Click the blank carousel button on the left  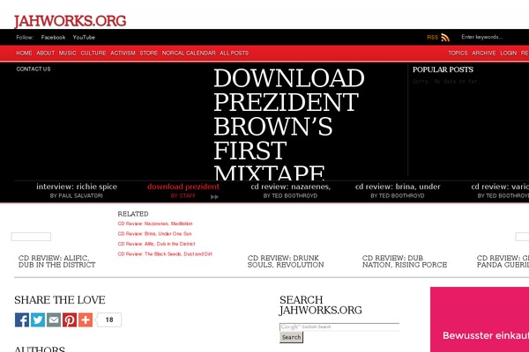click(x=31, y=237)
